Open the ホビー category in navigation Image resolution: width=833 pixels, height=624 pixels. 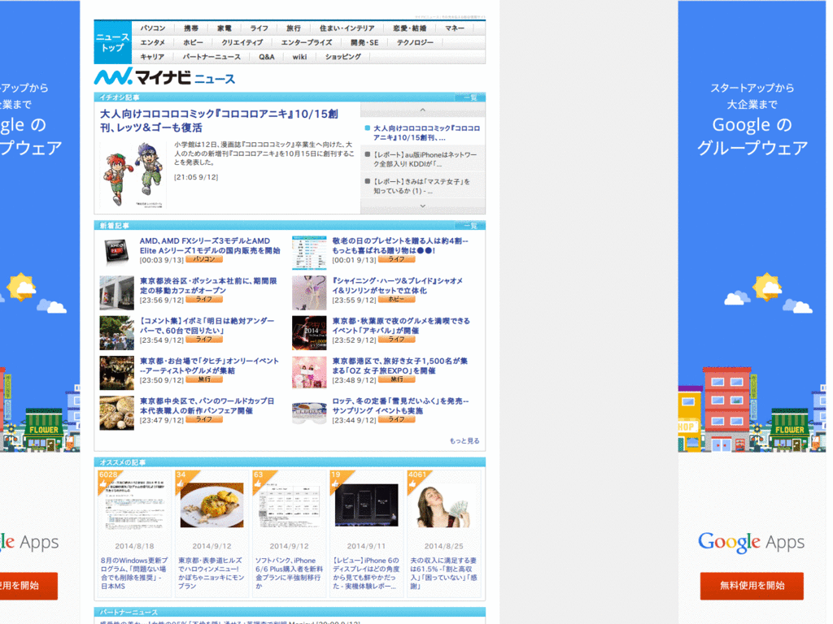[x=193, y=42]
